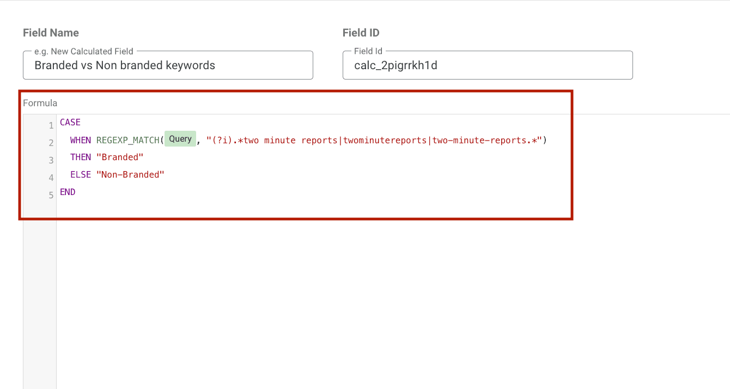The width and height of the screenshot is (730, 389).
Task: Click the END keyword on line 5
Action: [67, 192]
